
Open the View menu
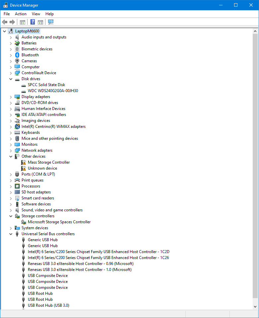point(36,14)
